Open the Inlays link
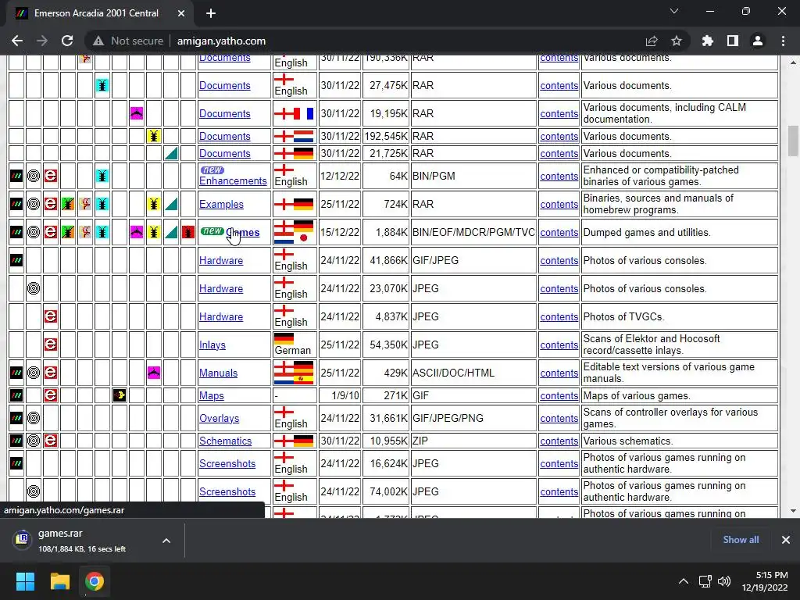The height and width of the screenshot is (600, 800). point(212,345)
